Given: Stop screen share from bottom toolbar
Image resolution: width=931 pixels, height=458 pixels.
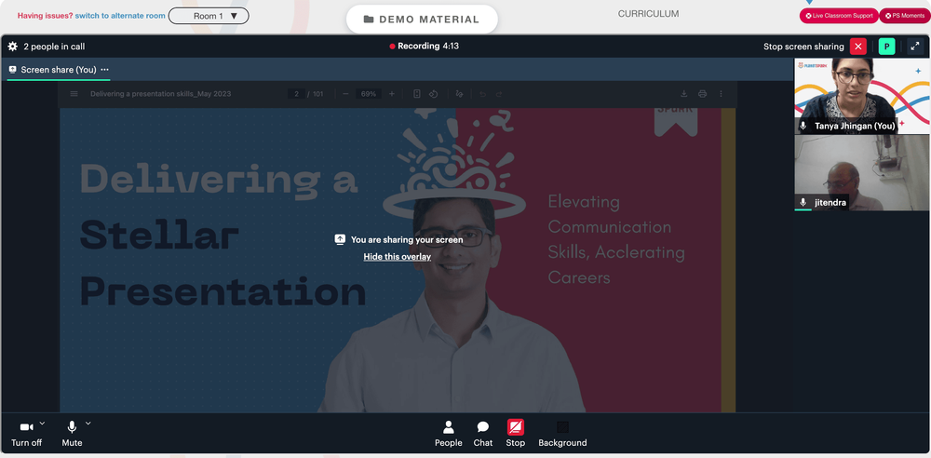Looking at the screenshot, I should [516, 434].
